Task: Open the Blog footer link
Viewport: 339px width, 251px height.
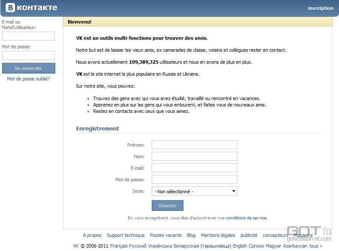Action: (x=191, y=235)
